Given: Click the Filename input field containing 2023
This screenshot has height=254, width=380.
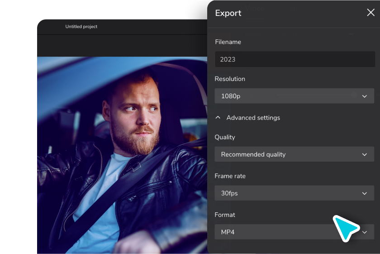Looking at the screenshot, I should tap(294, 59).
